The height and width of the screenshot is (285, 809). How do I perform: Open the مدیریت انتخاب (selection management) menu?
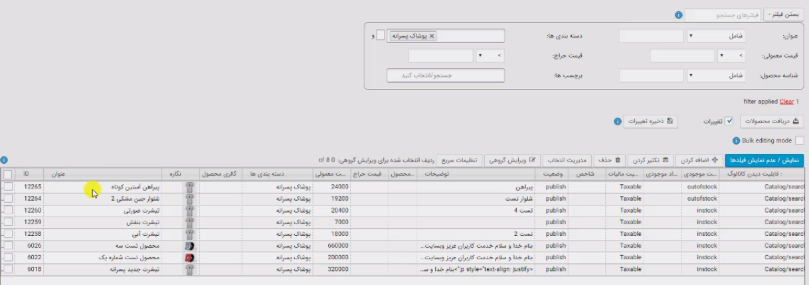pyautogui.click(x=566, y=160)
